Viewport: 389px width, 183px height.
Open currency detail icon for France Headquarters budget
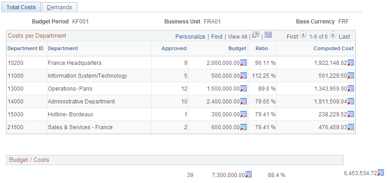click(x=244, y=63)
